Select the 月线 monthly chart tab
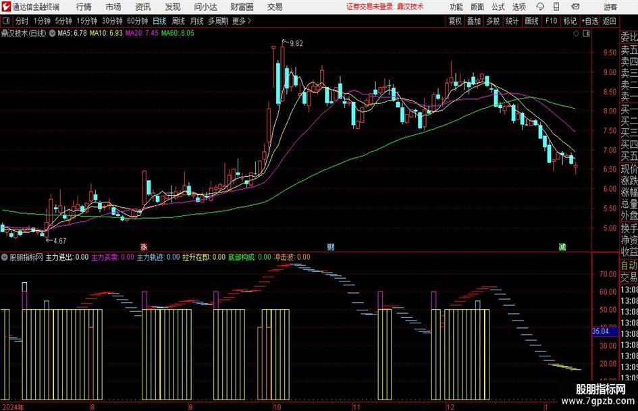This screenshot has height=411, width=638. [196, 21]
